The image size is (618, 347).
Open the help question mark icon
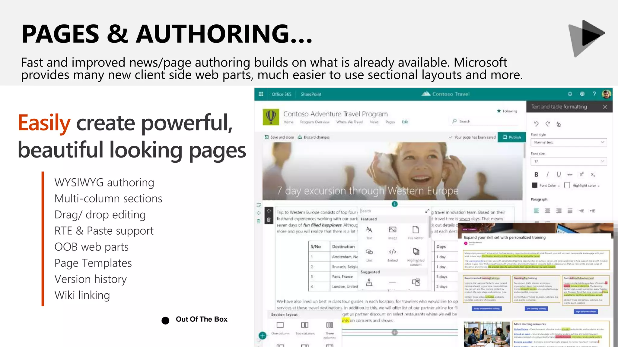click(x=594, y=94)
